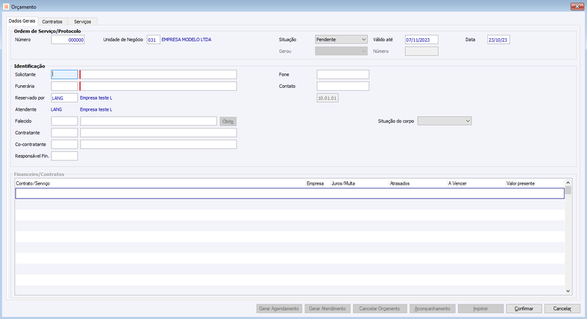Image resolution: width=587 pixels, height=319 pixels.
Task: Click the Falecido name field
Action: [149, 121]
